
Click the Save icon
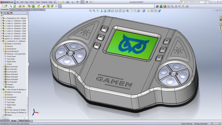(68, 2)
